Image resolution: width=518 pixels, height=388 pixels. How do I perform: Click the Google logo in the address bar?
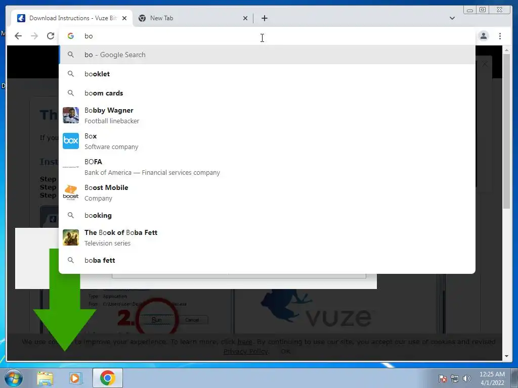pyautogui.click(x=71, y=36)
